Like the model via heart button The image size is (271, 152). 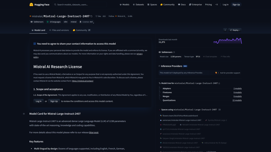pyautogui.click(x=98, y=16)
